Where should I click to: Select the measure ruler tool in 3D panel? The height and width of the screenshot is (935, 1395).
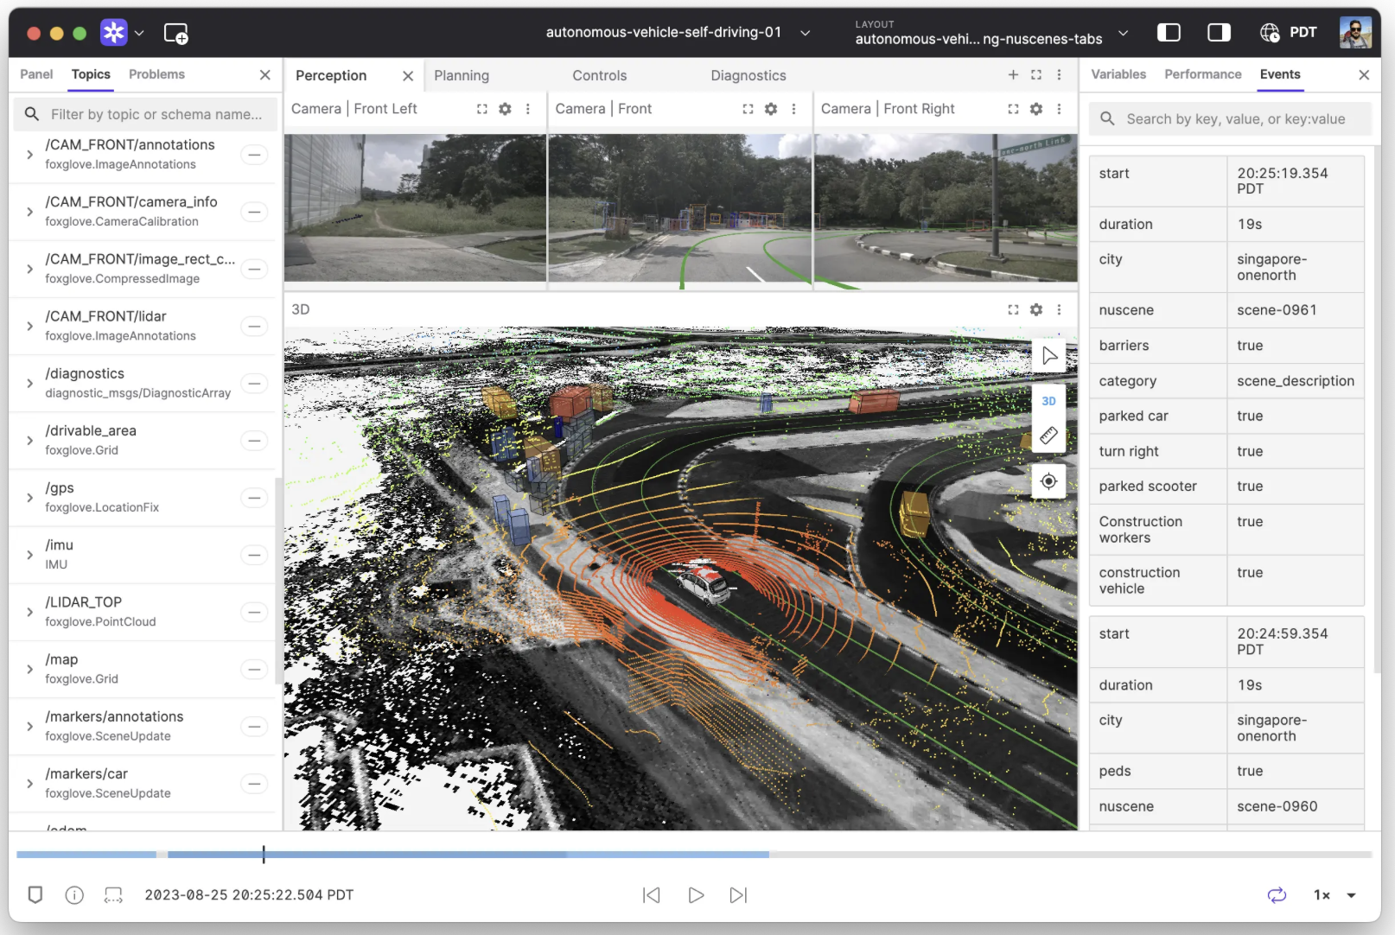click(1048, 436)
